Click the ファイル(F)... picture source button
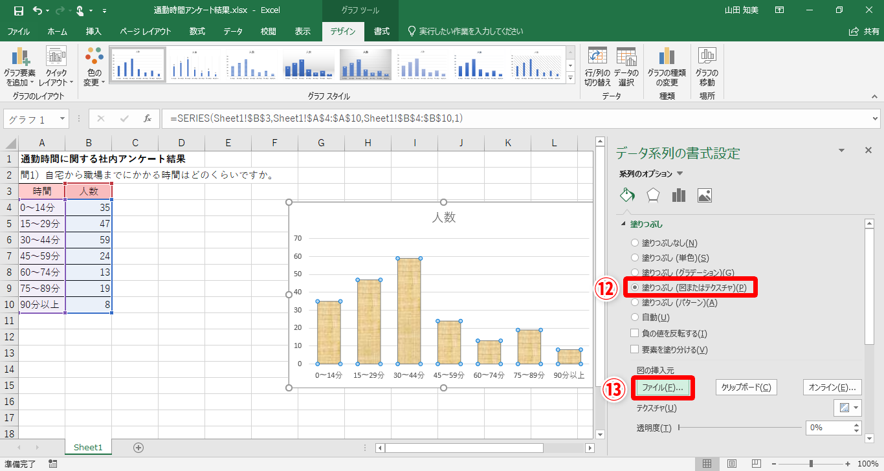884x471 pixels. click(663, 388)
